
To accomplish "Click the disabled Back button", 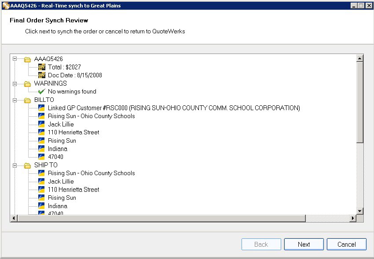I will (x=261, y=244).
